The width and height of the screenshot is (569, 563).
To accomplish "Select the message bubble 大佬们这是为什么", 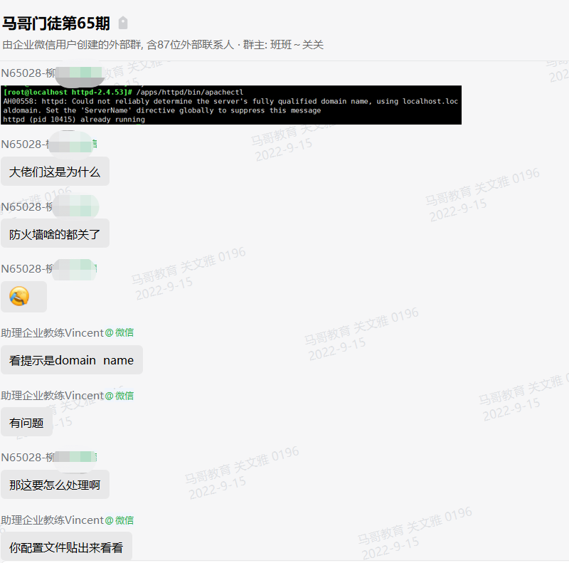I will point(55,172).
